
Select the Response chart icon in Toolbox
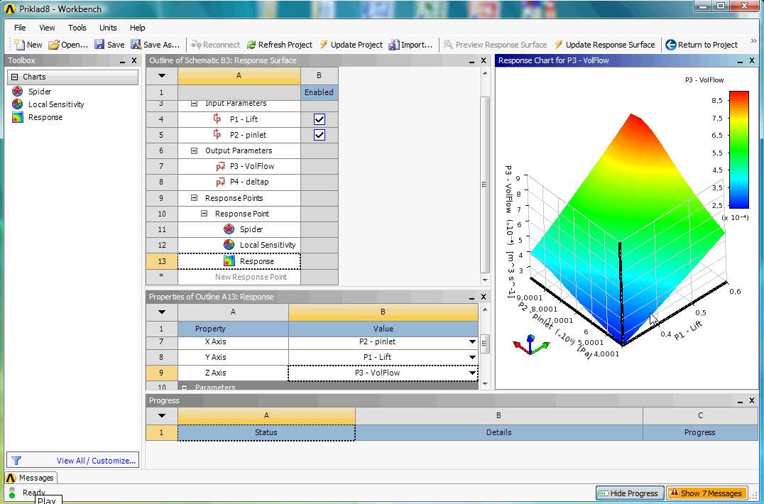point(18,117)
